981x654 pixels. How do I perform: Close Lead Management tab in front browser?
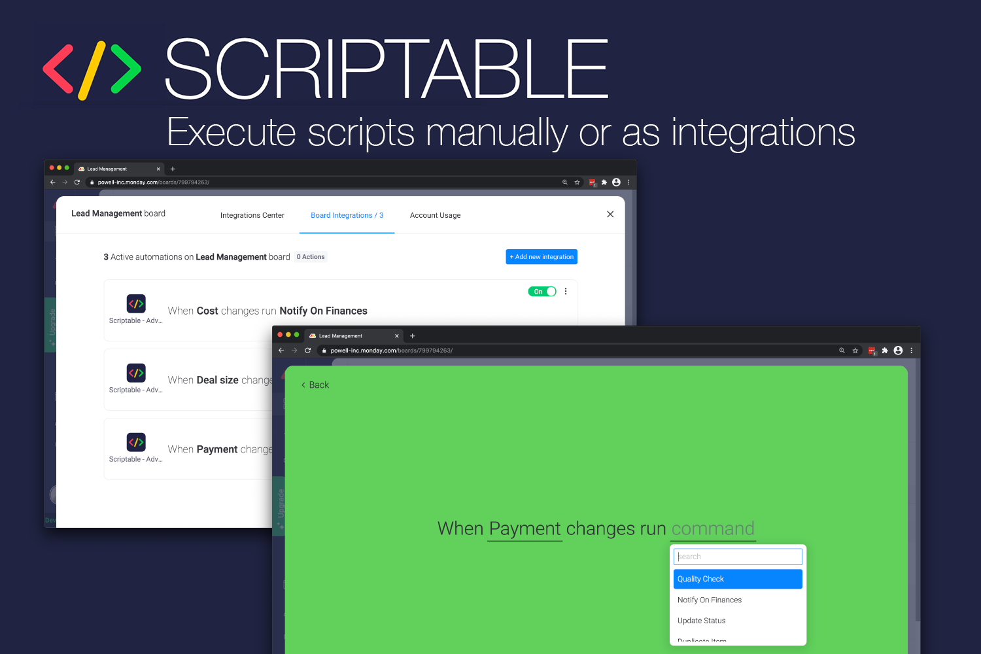[x=396, y=336]
